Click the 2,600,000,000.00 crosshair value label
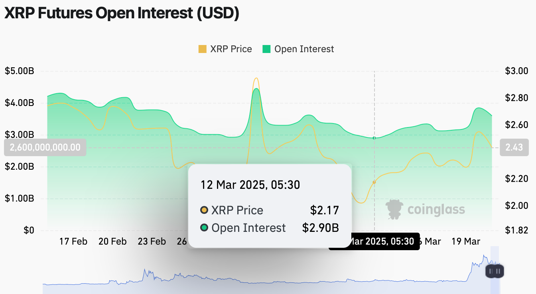The image size is (536, 294). click(45, 147)
